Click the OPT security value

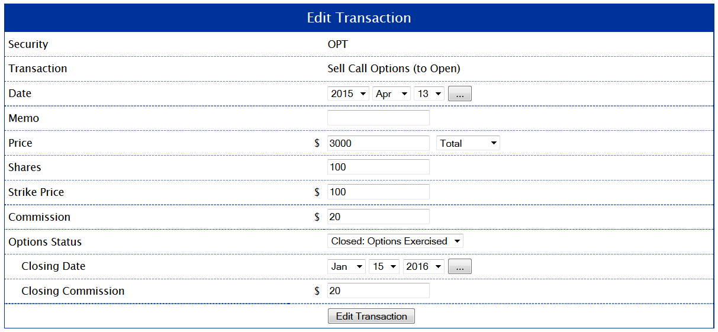coord(338,44)
